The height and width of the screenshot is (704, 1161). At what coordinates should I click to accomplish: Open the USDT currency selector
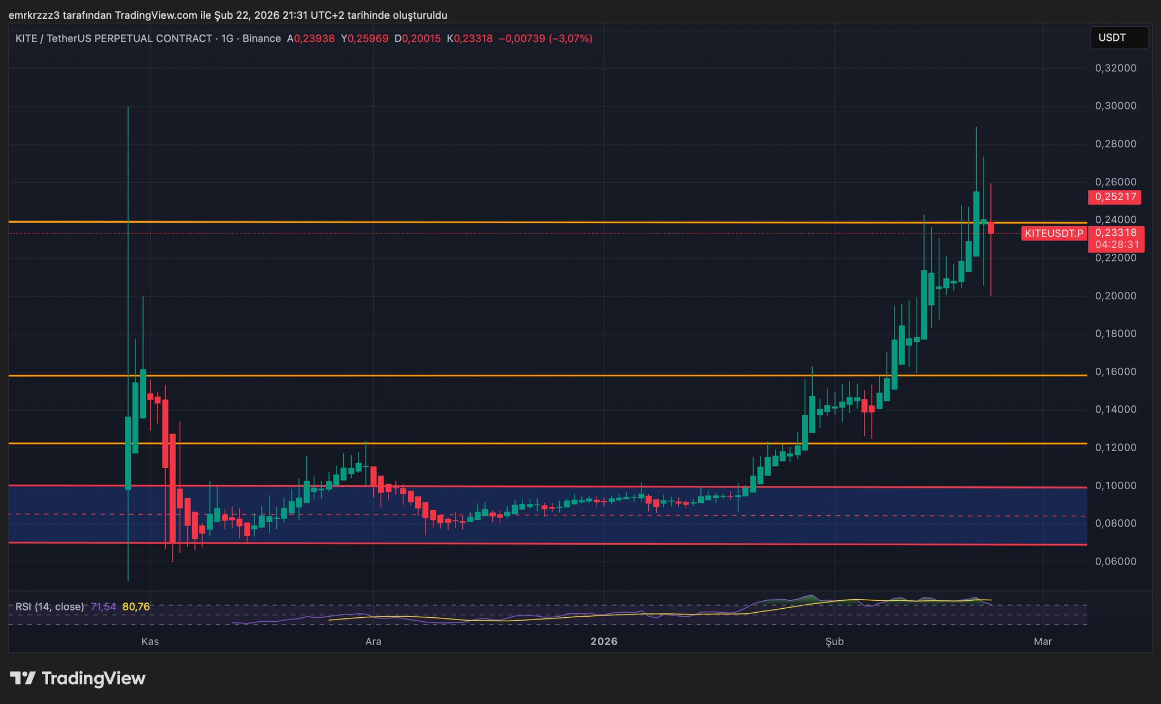pyautogui.click(x=1118, y=38)
